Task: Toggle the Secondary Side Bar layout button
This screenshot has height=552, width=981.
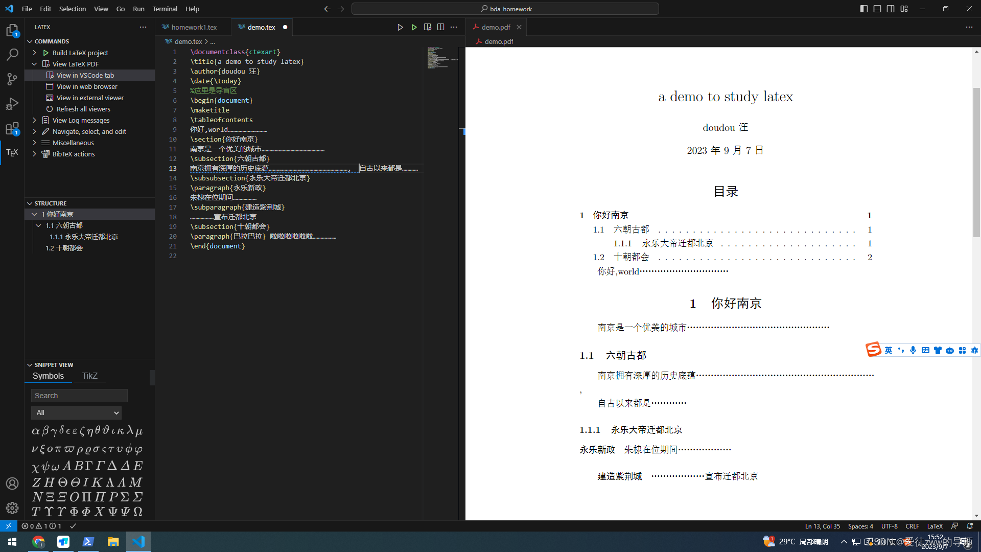Action: [x=891, y=9]
